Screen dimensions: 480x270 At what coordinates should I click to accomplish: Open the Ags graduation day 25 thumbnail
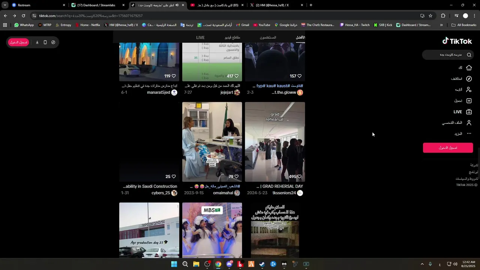point(149,230)
